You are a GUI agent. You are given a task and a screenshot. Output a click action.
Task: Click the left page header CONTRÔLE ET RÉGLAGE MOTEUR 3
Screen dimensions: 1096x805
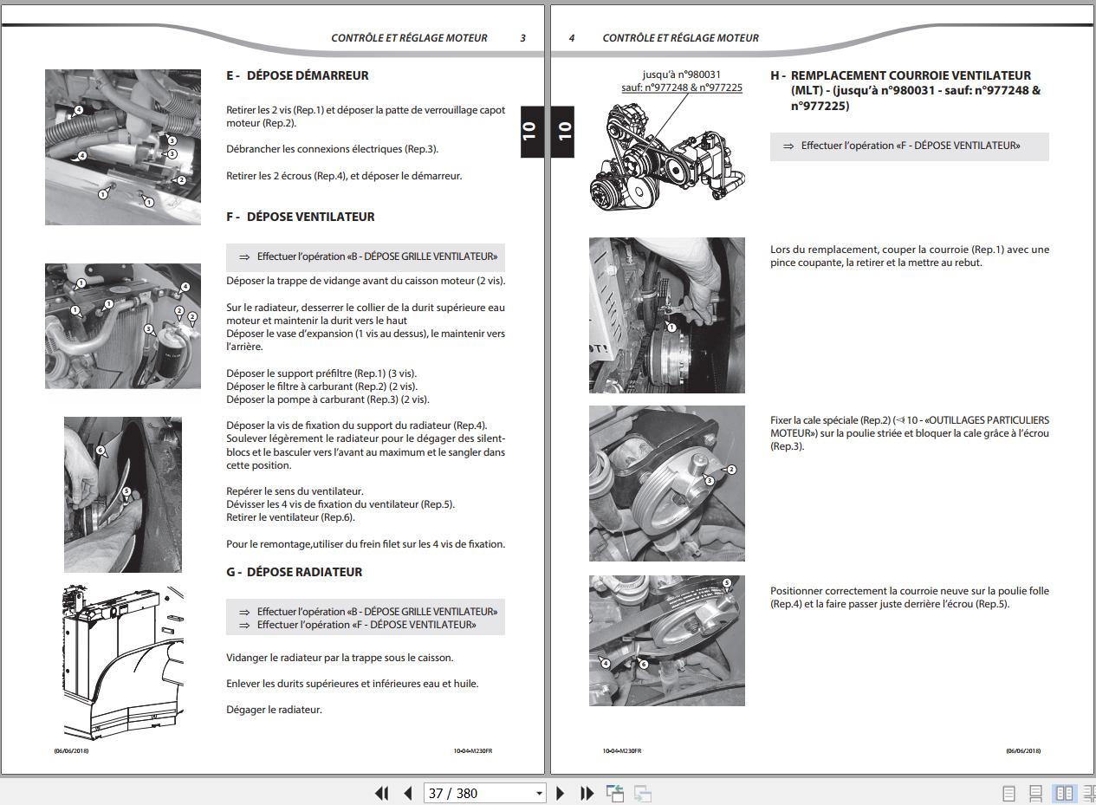[429, 38]
